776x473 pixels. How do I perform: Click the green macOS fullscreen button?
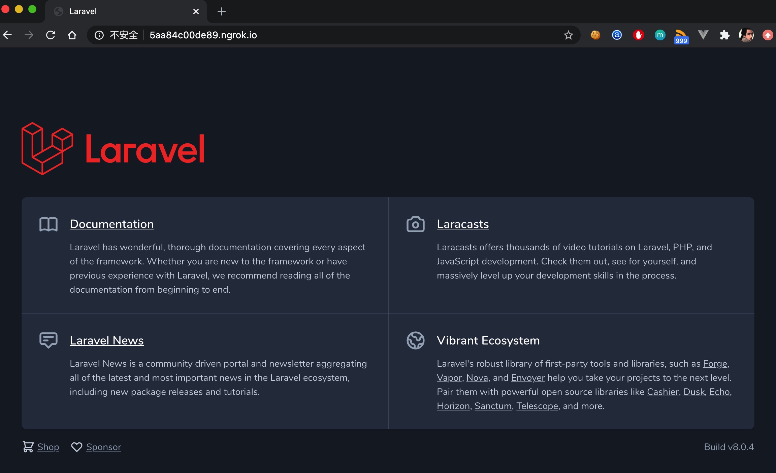point(32,9)
